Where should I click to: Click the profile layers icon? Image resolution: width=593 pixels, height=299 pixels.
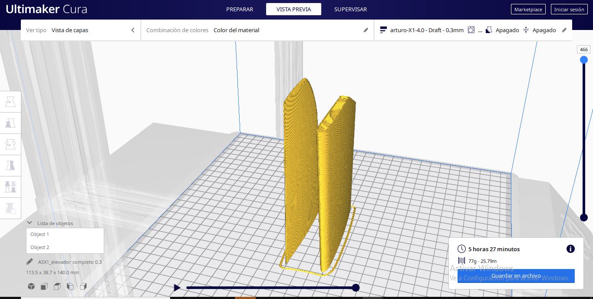point(383,30)
